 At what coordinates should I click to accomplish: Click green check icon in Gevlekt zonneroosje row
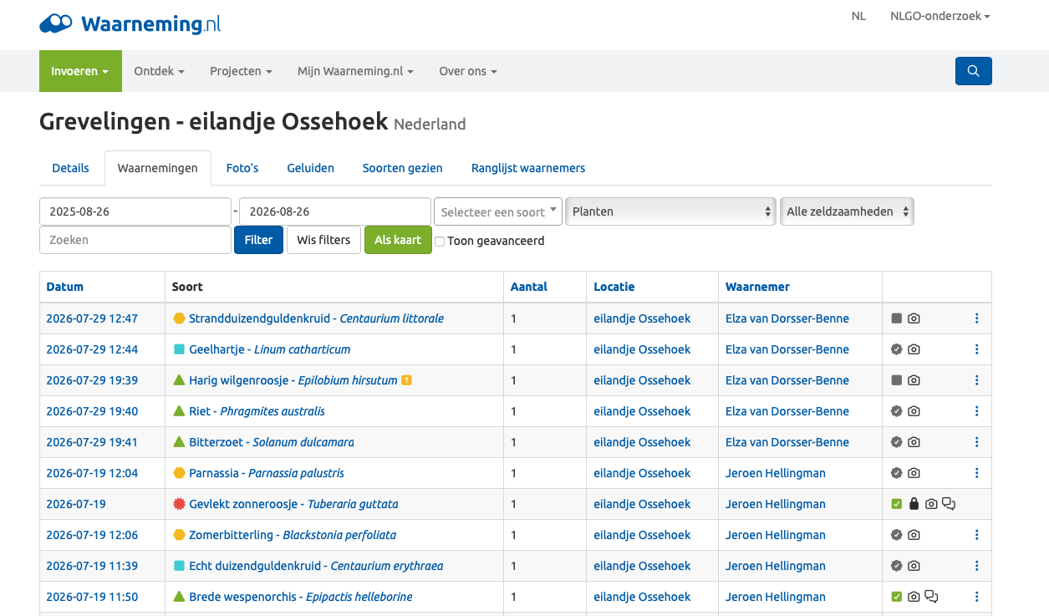click(897, 504)
